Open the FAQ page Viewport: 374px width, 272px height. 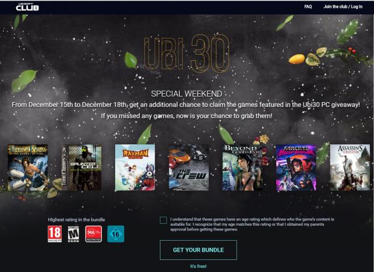[308, 7]
